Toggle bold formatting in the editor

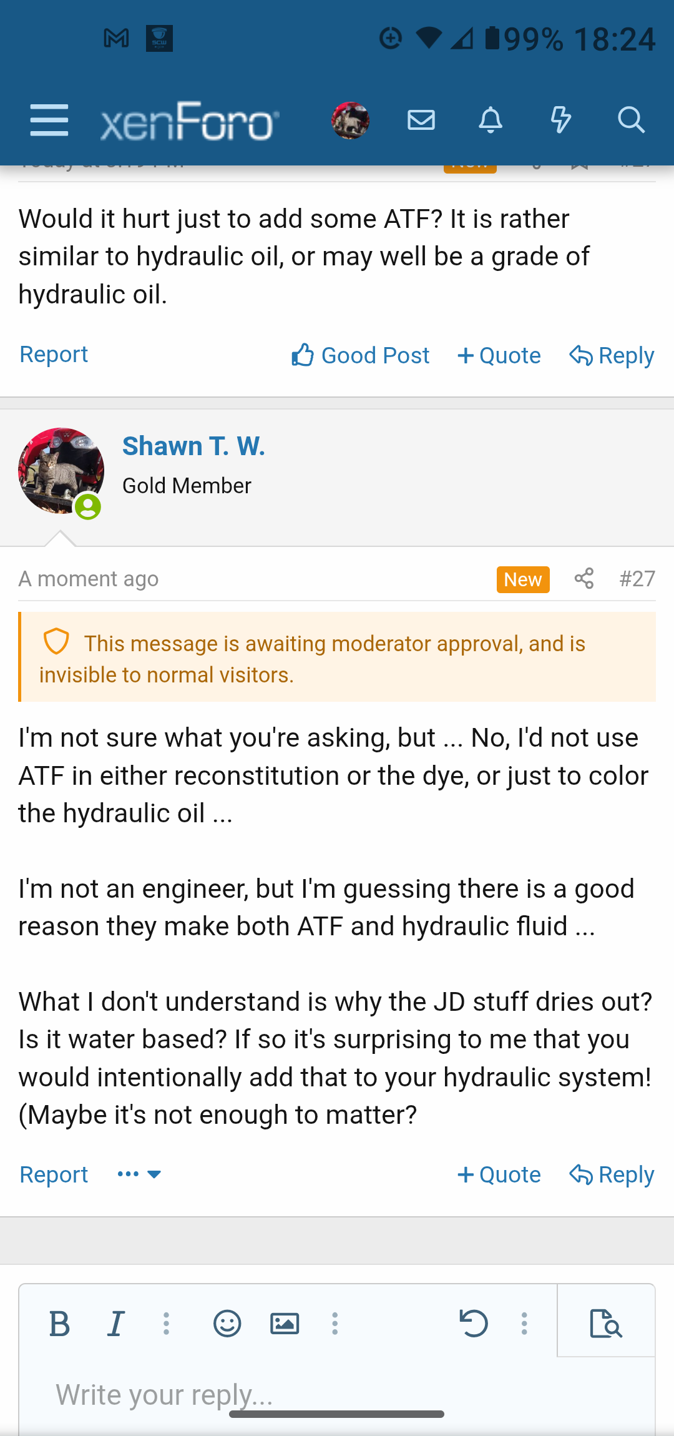coord(60,1323)
